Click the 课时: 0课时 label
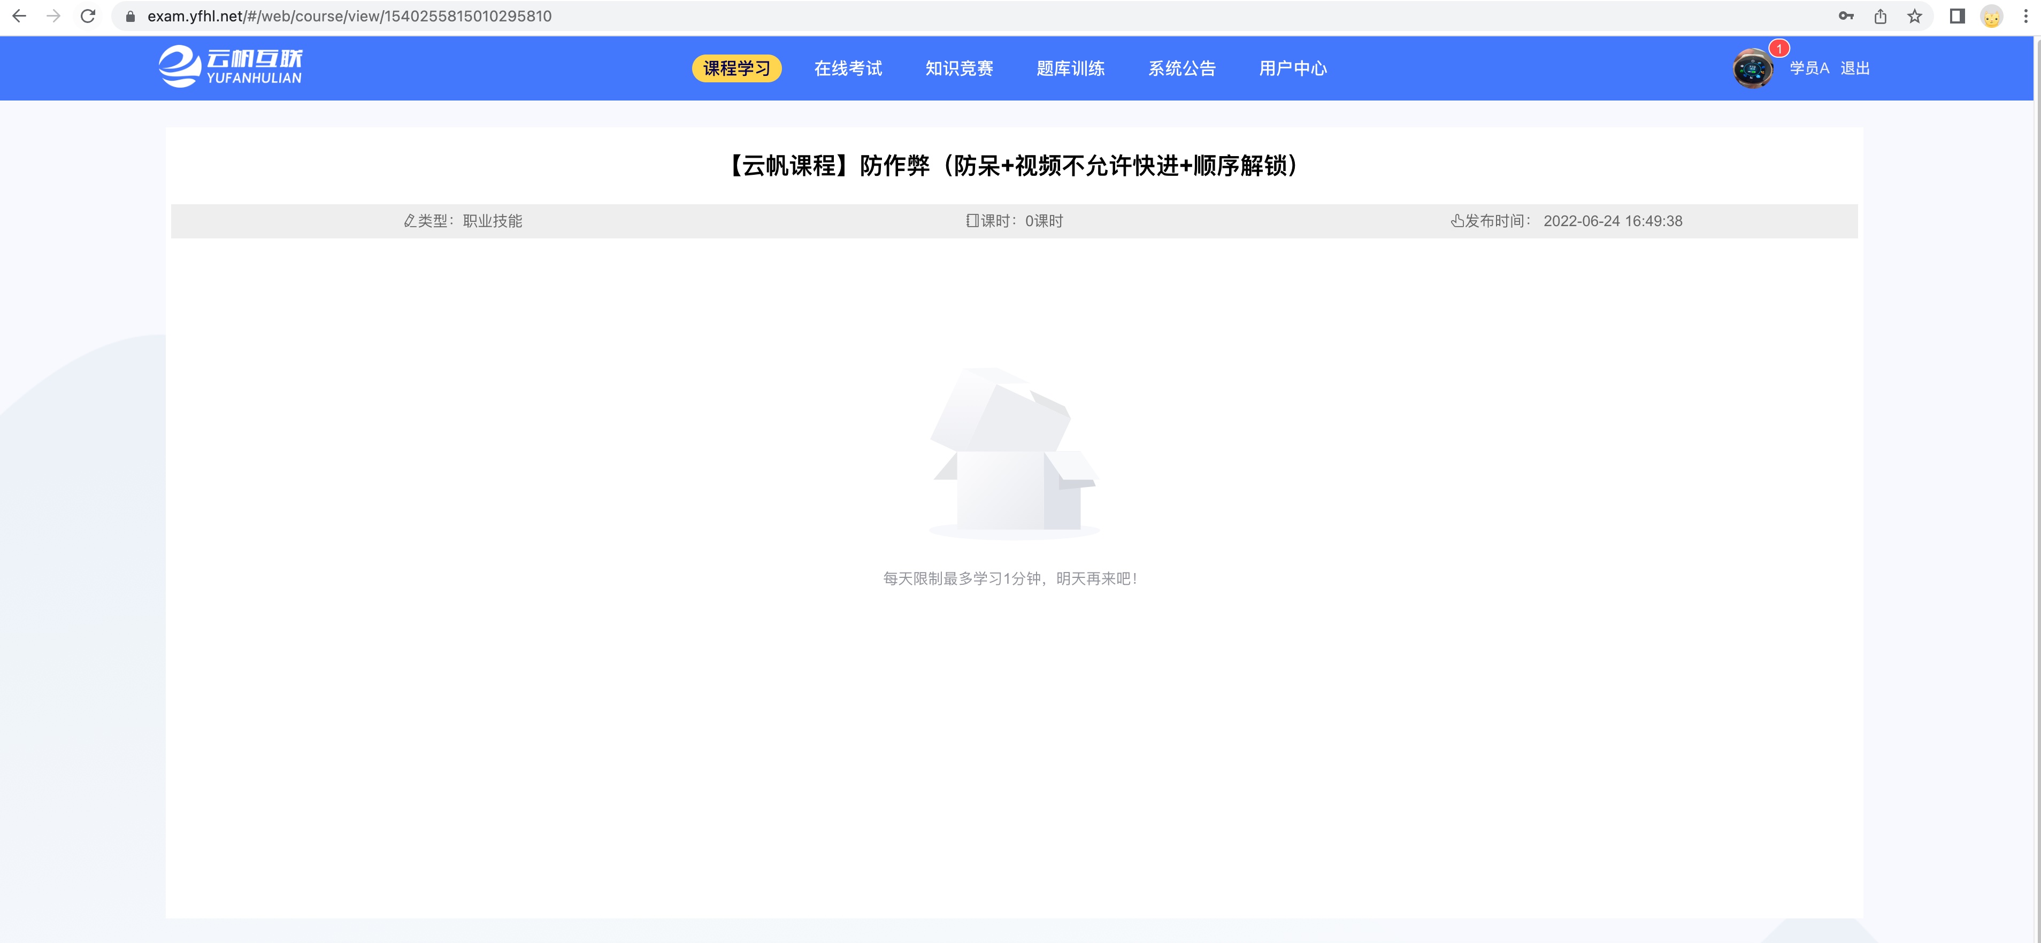2041x943 pixels. click(x=1015, y=221)
